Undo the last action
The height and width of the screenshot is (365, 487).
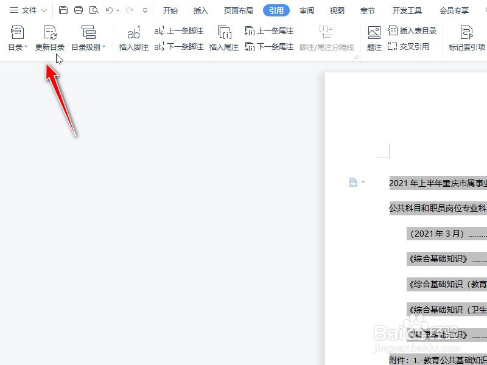[x=108, y=10]
